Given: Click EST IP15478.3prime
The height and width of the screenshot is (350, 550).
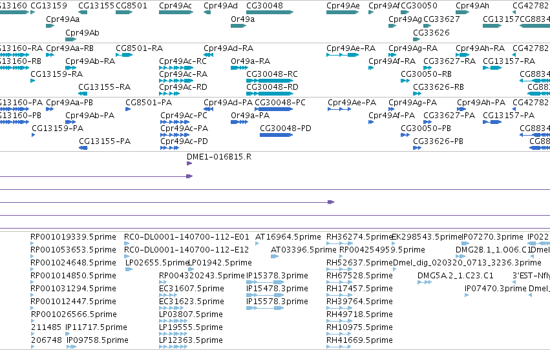Looking at the screenshot, I should 265,295.
